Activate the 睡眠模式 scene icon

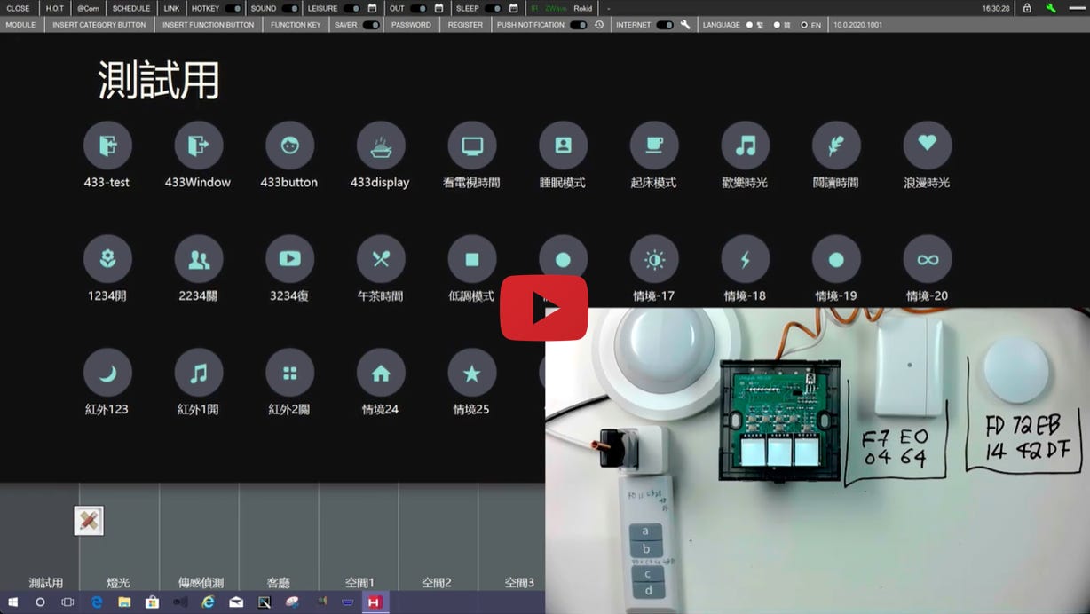coord(563,146)
